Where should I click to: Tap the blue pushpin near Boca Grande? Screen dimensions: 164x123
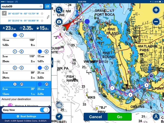tap(77, 13)
